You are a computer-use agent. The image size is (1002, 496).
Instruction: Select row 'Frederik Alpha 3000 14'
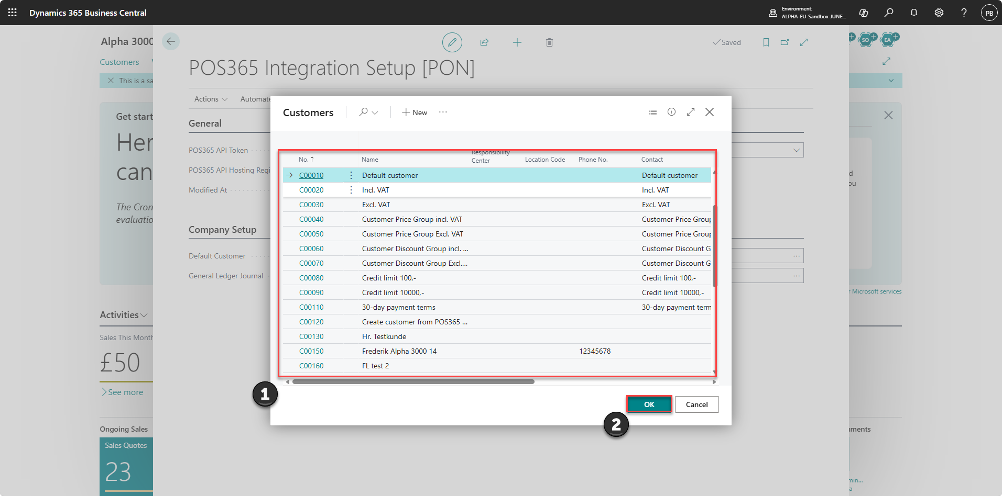399,351
